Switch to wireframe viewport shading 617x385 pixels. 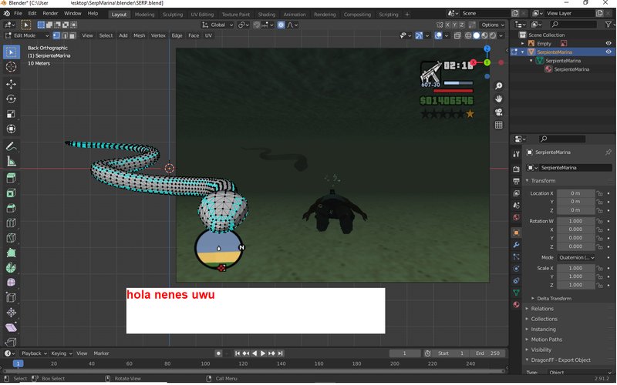point(468,35)
